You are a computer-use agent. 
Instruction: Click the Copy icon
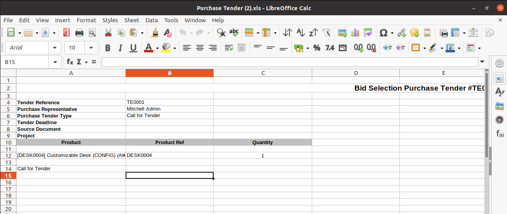pyautogui.click(x=121, y=32)
